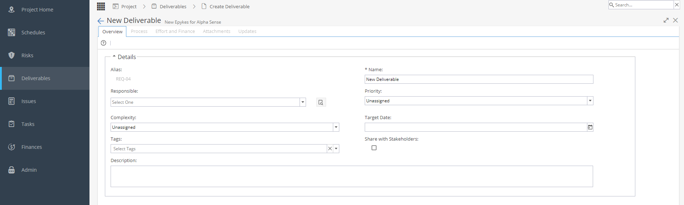Expand the Tags dropdown arrow
Viewport: 684px width, 205px height.
coord(336,149)
